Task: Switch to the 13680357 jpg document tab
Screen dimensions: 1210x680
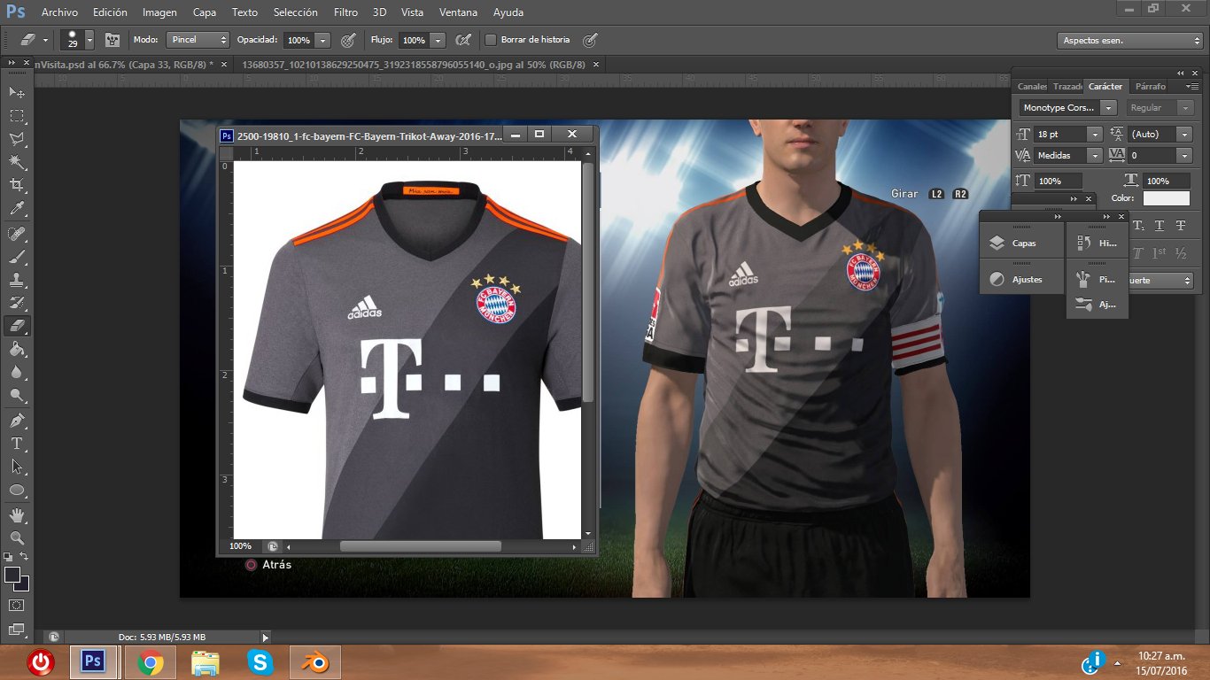Action: point(414,65)
